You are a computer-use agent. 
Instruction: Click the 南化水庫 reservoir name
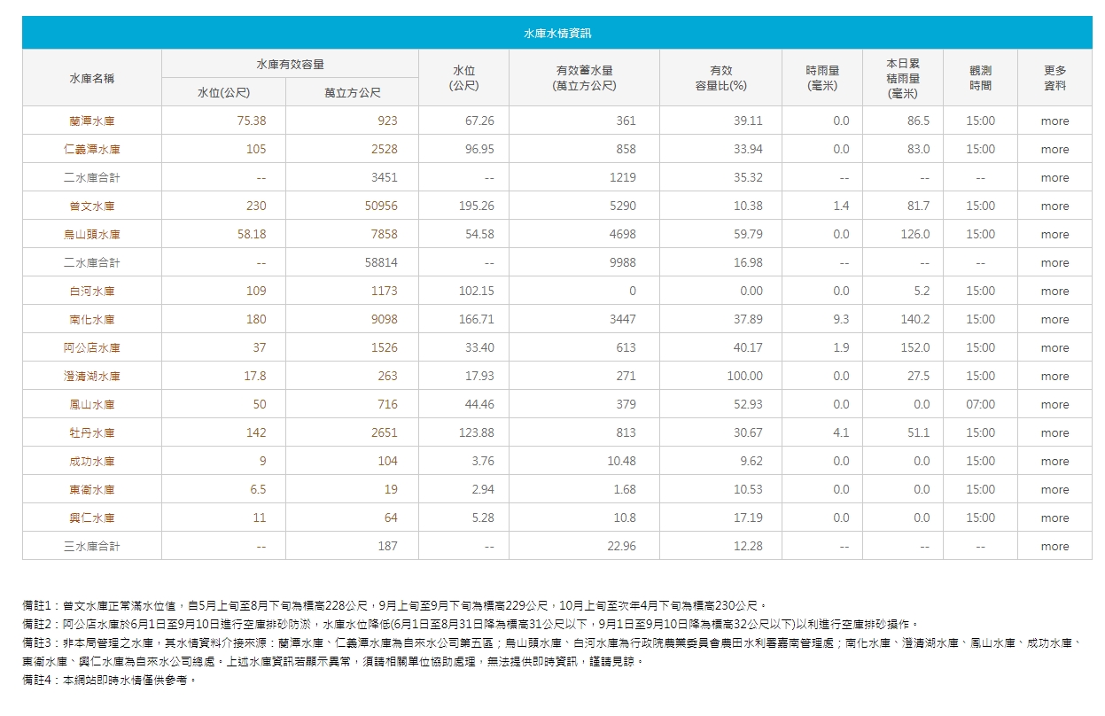tap(92, 320)
